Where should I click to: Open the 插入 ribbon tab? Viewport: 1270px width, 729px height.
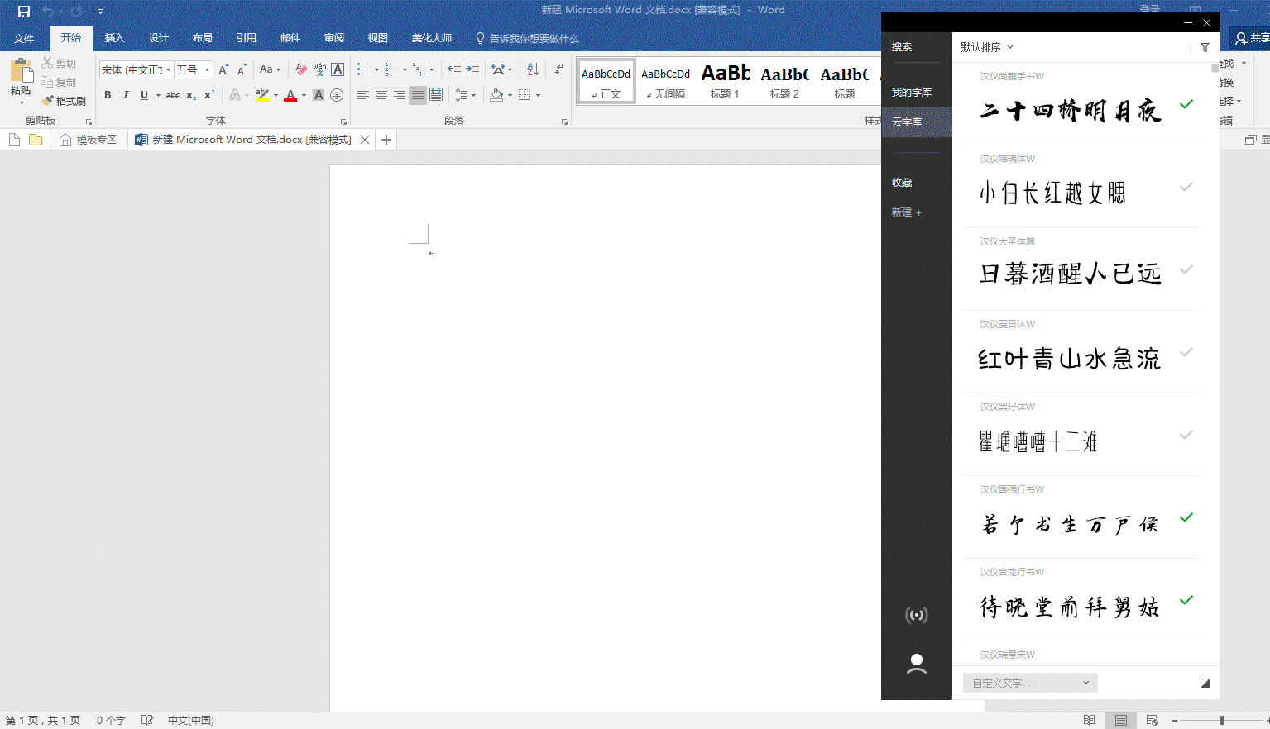pos(114,38)
